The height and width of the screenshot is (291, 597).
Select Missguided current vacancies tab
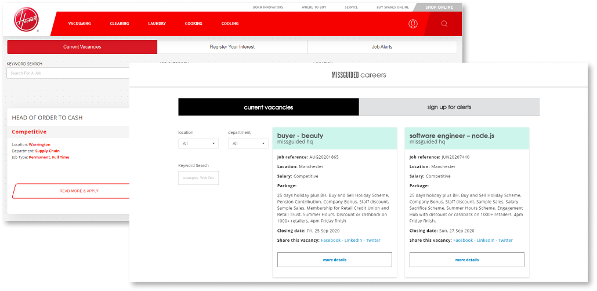click(269, 107)
